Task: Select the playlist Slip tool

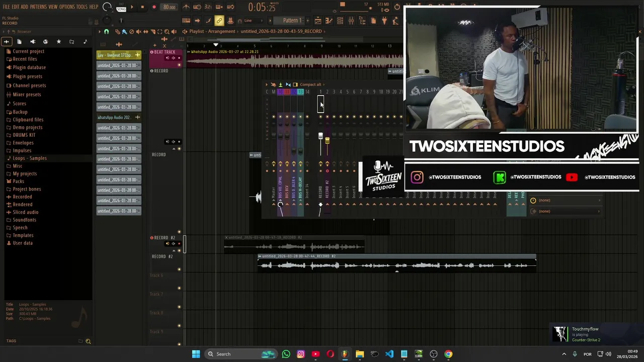Action: [145, 32]
